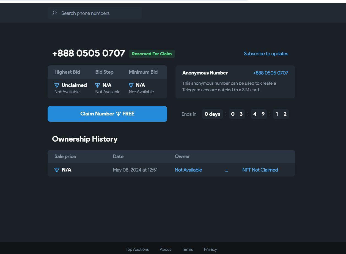Click the May 08, 2024 at 12:51 date
Viewport: 346px width, 254px height.
coord(135,170)
